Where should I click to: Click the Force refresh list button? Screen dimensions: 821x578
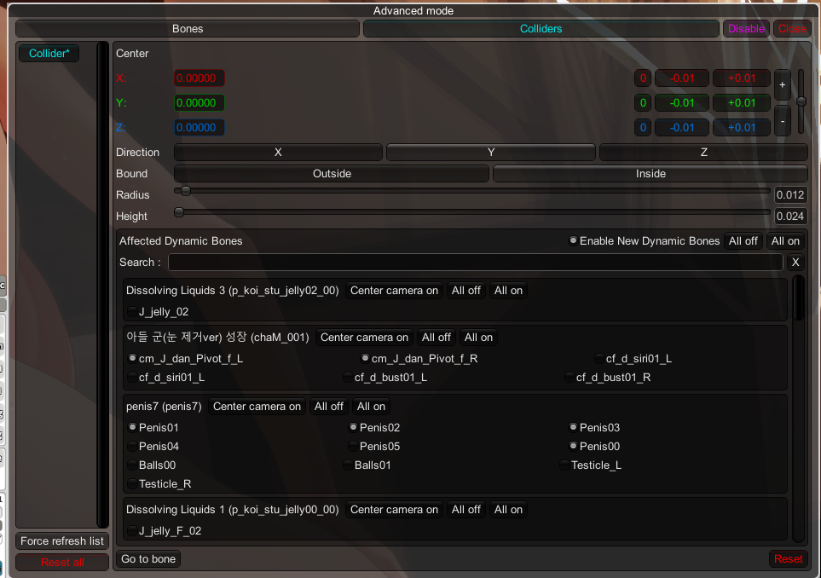coord(62,541)
